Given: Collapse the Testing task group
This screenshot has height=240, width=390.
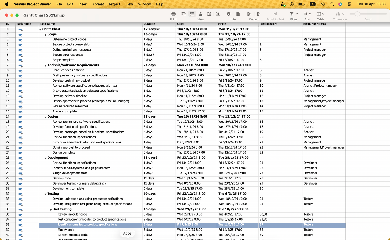Looking at the screenshot, I should (x=45, y=194).
